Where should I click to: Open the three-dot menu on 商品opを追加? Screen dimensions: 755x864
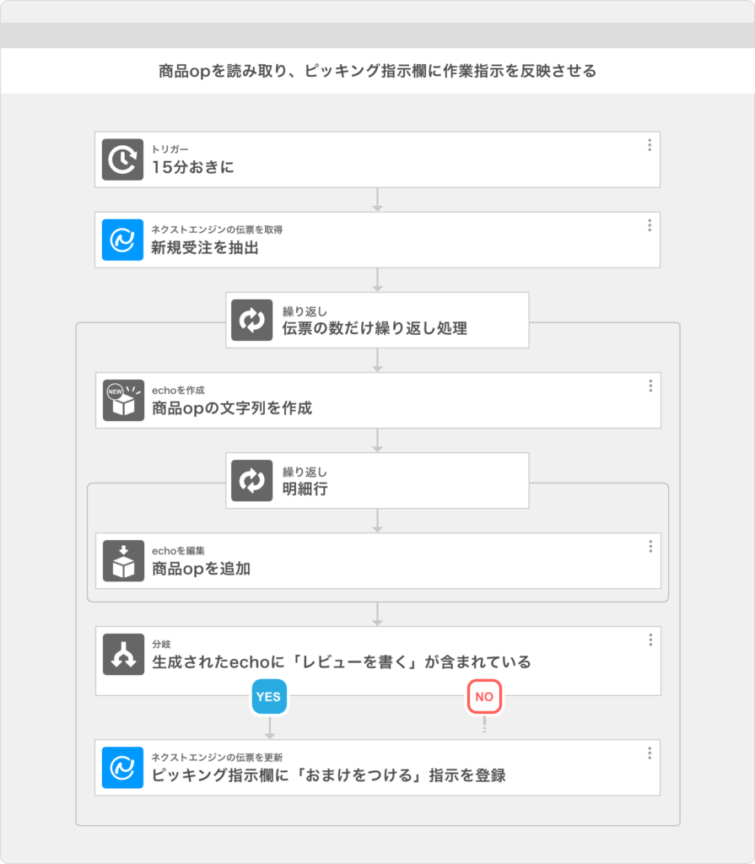(651, 546)
